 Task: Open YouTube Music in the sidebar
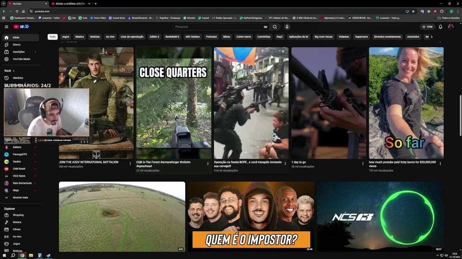click(20, 59)
